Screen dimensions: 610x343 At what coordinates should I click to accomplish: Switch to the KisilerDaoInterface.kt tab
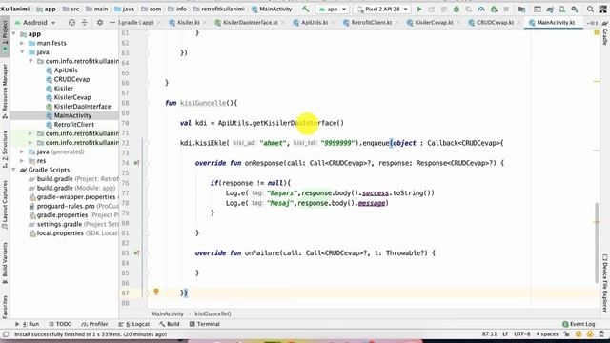pos(250,23)
